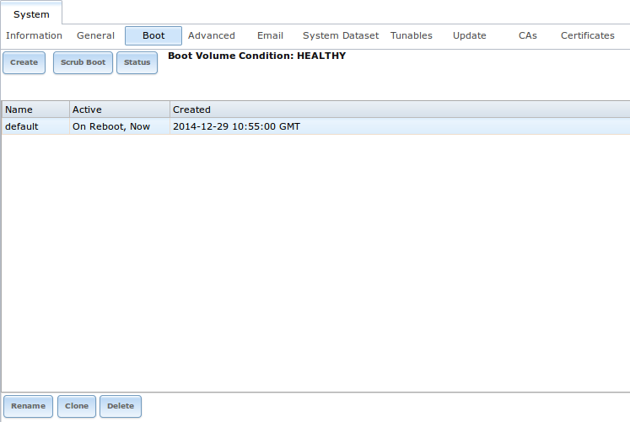Sort by the Active column header
Screen dimensions: 630x422
click(120, 110)
